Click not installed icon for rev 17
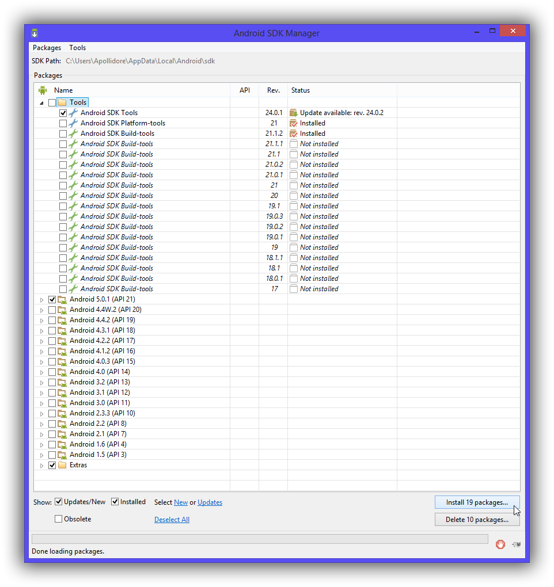The image size is (554, 587). point(294,289)
